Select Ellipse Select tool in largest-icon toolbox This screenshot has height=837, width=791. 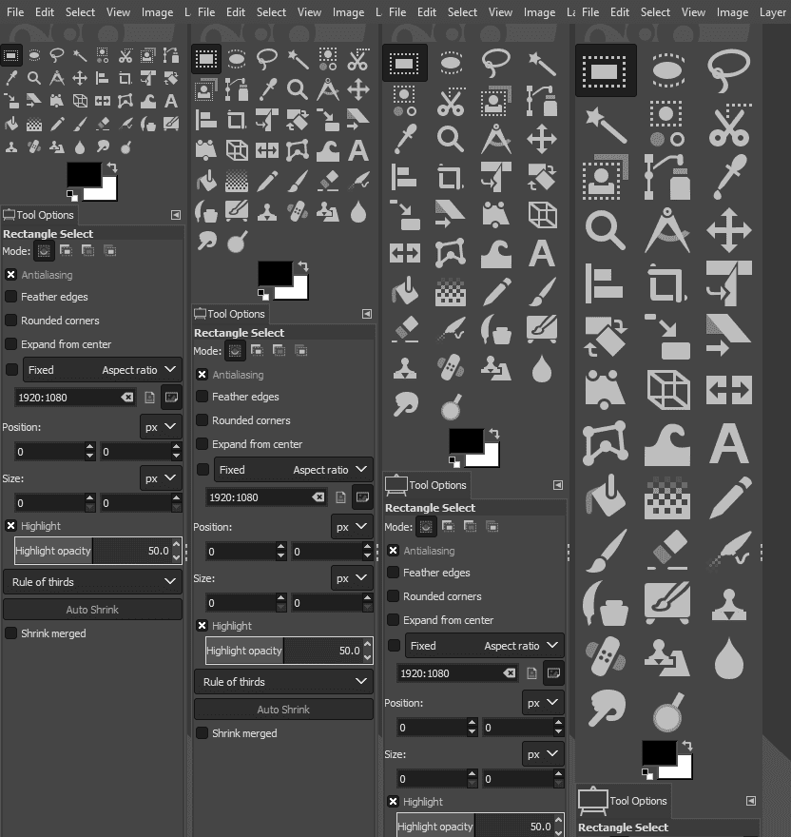[667, 70]
